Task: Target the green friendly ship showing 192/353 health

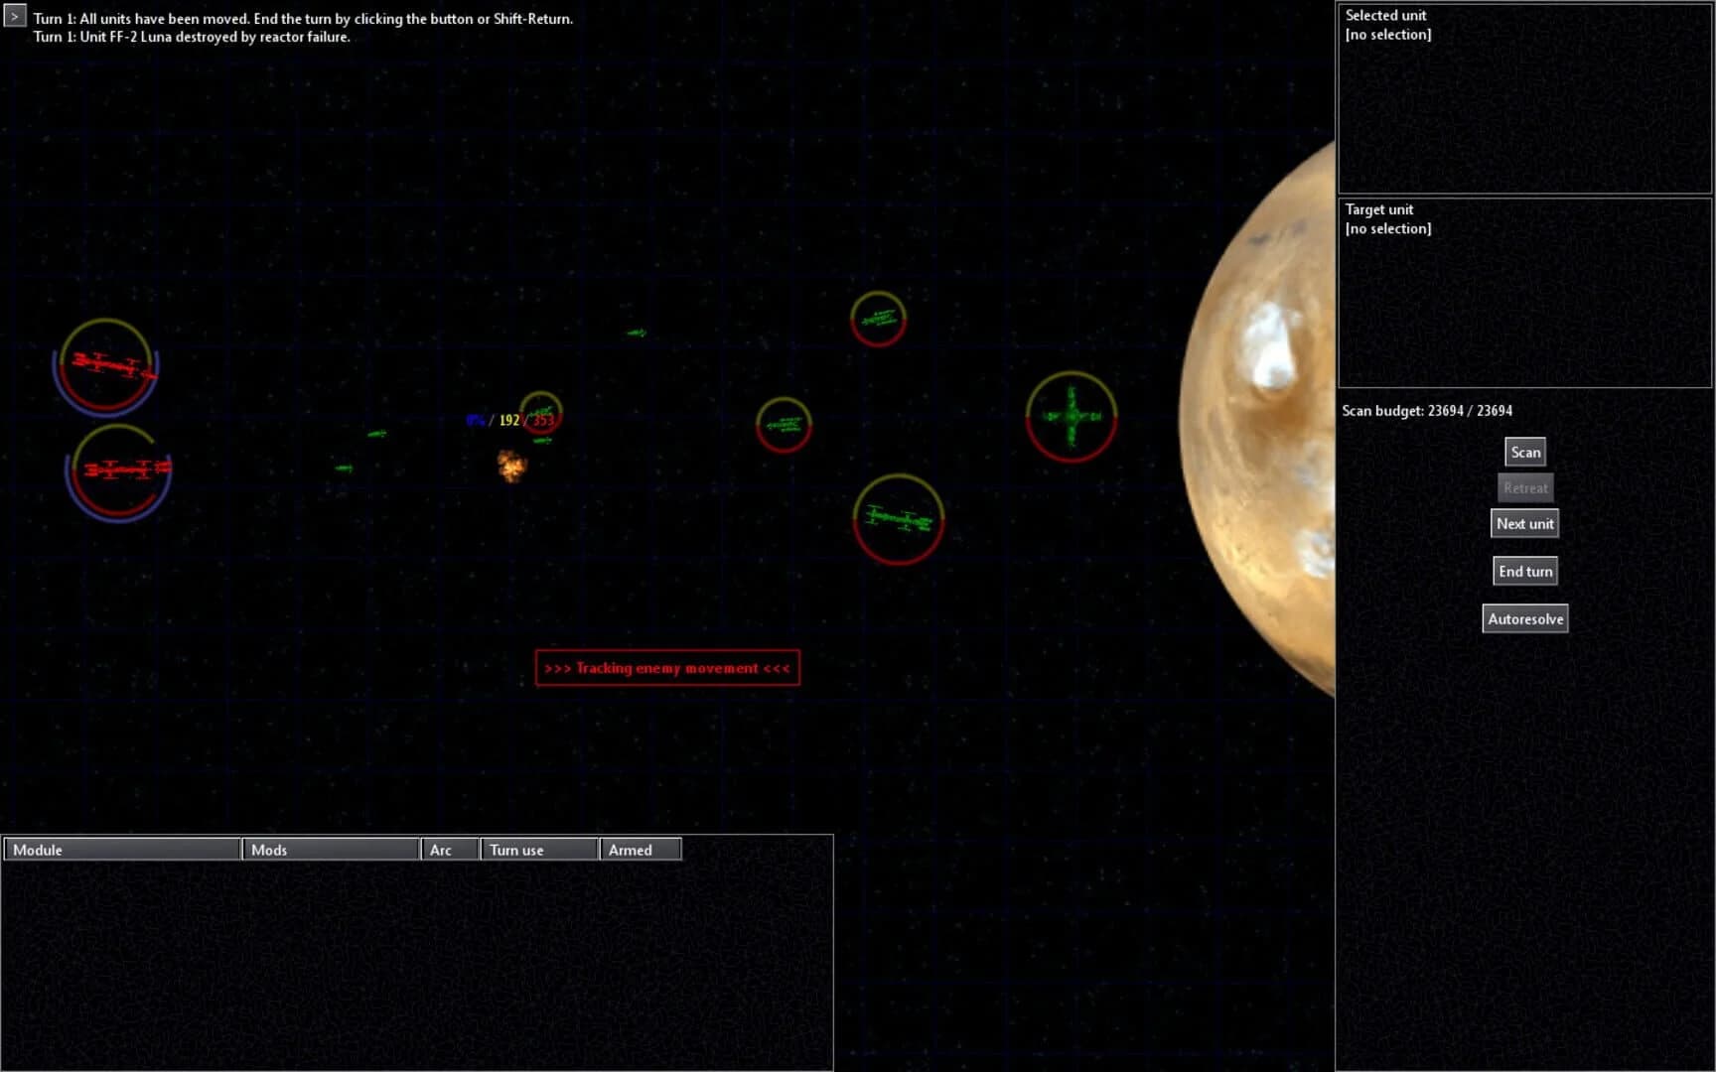Action: click(x=539, y=414)
